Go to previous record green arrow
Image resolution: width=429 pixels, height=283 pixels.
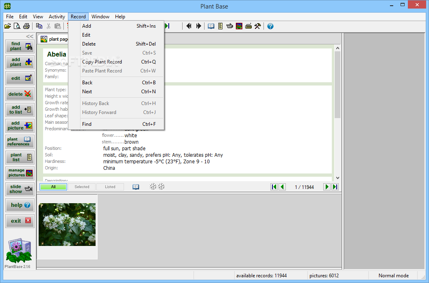282,187
